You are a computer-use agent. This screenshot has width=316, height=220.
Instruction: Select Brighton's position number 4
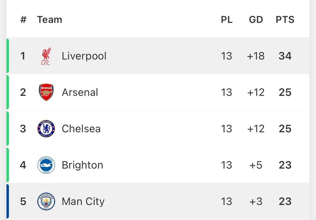(x=23, y=165)
